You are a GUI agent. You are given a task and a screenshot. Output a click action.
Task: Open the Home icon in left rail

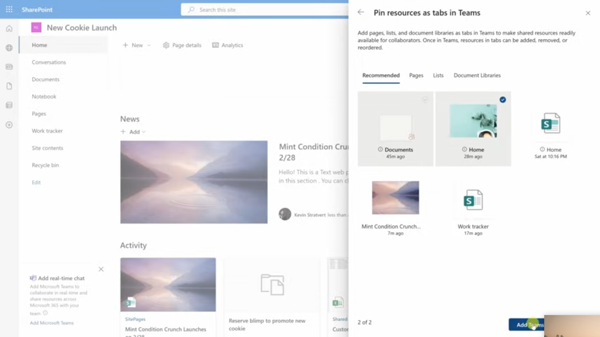click(9, 29)
